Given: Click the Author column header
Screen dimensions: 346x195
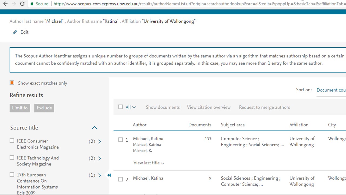Looking at the screenshot, I should pos(139,125).
